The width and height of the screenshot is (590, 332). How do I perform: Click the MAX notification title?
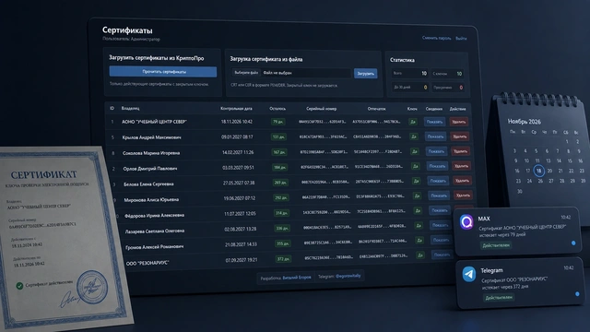(x=484, y=219)
